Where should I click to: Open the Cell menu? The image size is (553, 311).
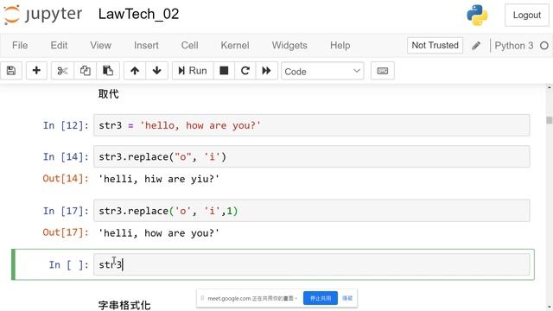189,46
